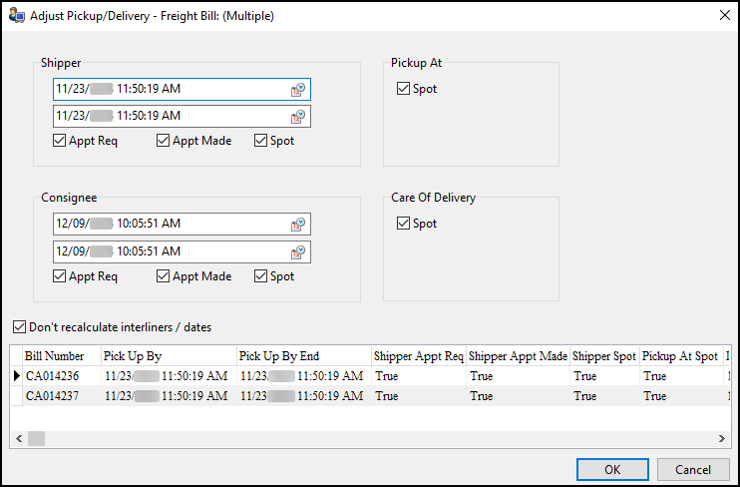Disable Don't recalculate interliners / dates

[x=20, y=326]
